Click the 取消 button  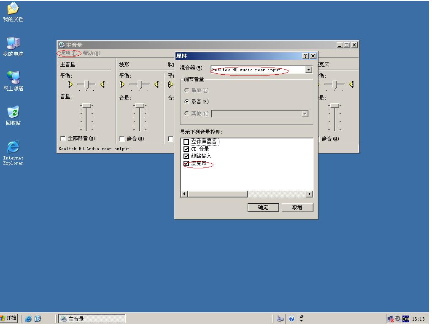[297, 208]
